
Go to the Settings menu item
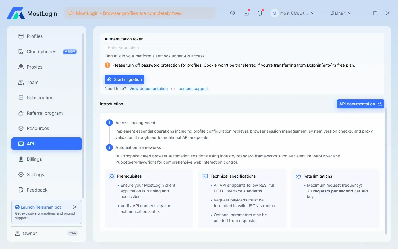coord(35,174)
